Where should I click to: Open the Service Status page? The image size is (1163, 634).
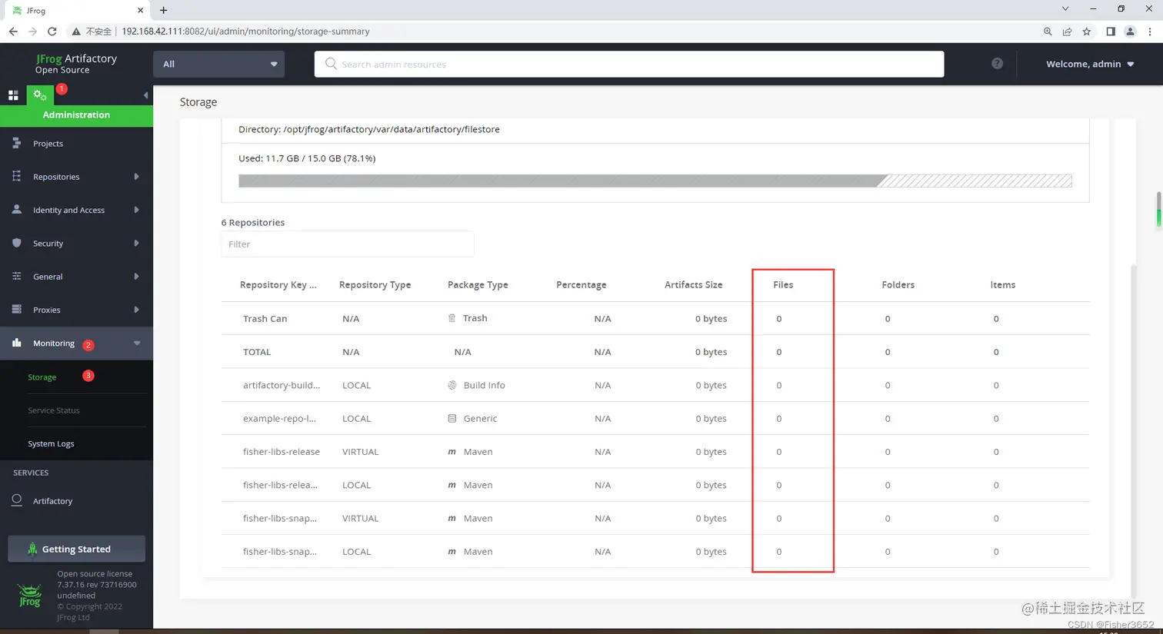[54, 410]
